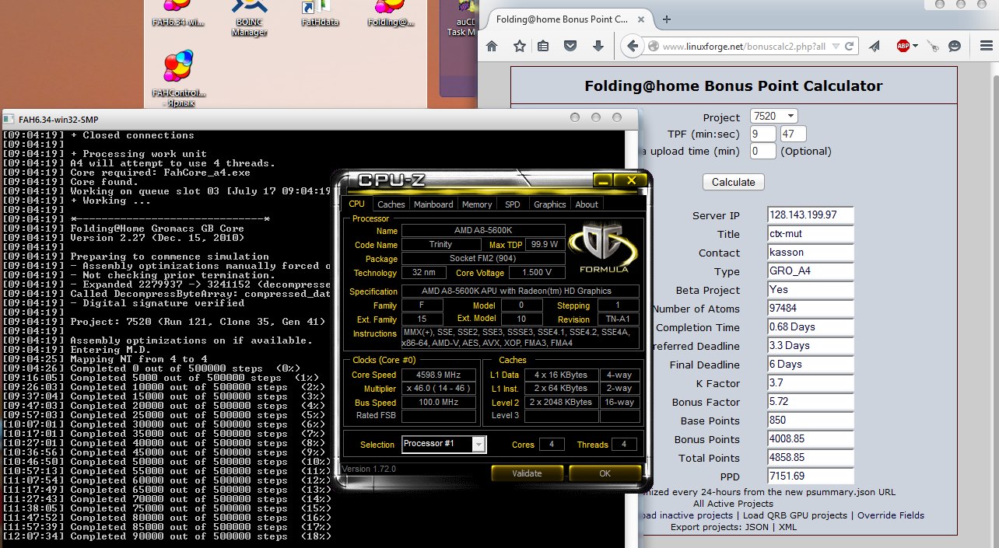The width and height of the screenshot is (999, 548).
Task: Switch to About tab in CPU-Z
Action: point(587,204)
